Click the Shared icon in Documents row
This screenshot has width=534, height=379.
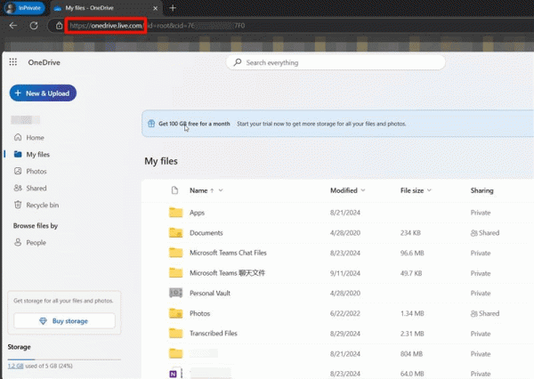(x=473, y=233)
